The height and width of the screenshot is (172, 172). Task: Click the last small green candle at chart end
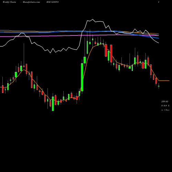point(159,86)
